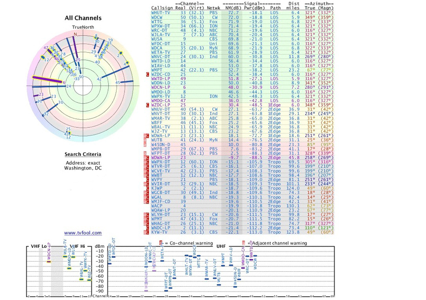Click the channel 42 marker on radar plot
The height and width of the screenshot is (300, 426).
pos(99,79)
